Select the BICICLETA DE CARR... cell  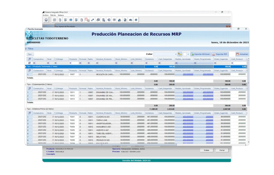coord(105,74)
